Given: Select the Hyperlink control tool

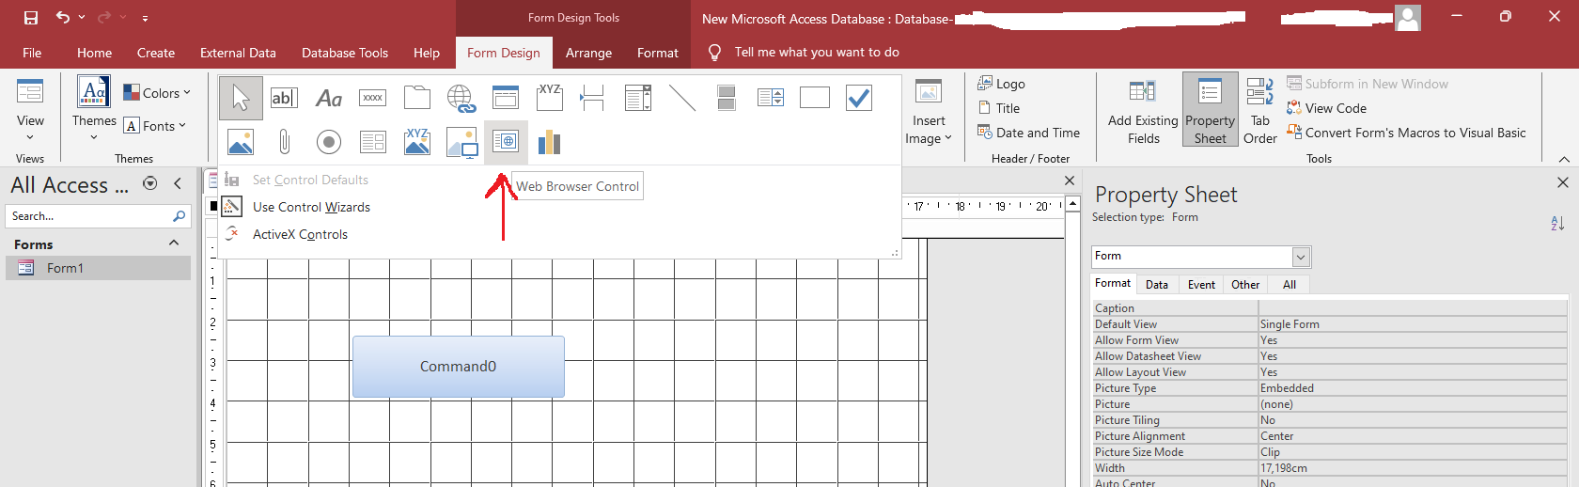Looking at the screenshot, I should tap(461, 98).
